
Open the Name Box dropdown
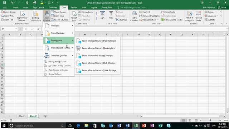(16, 29)
